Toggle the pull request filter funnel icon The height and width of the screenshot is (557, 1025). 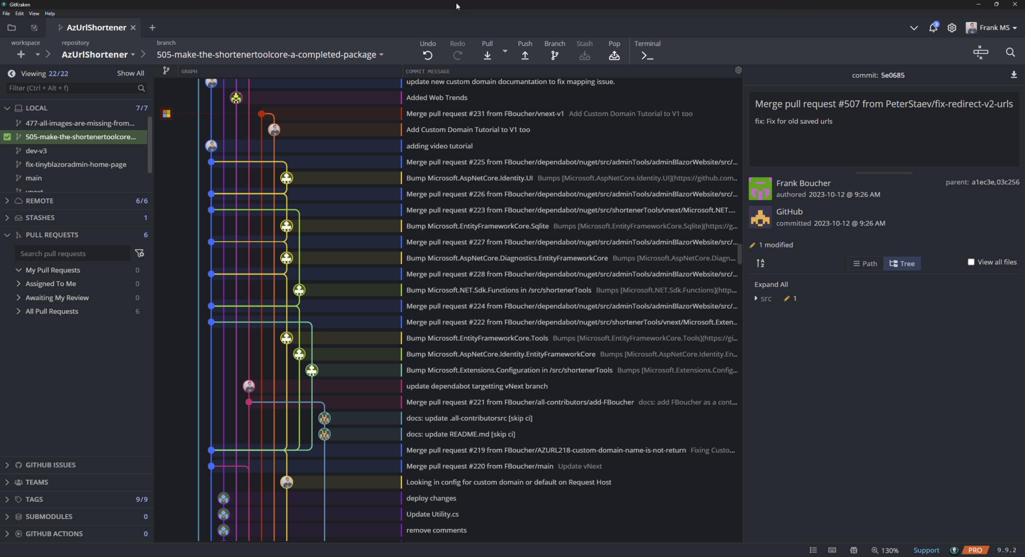(x=140, y=253)
